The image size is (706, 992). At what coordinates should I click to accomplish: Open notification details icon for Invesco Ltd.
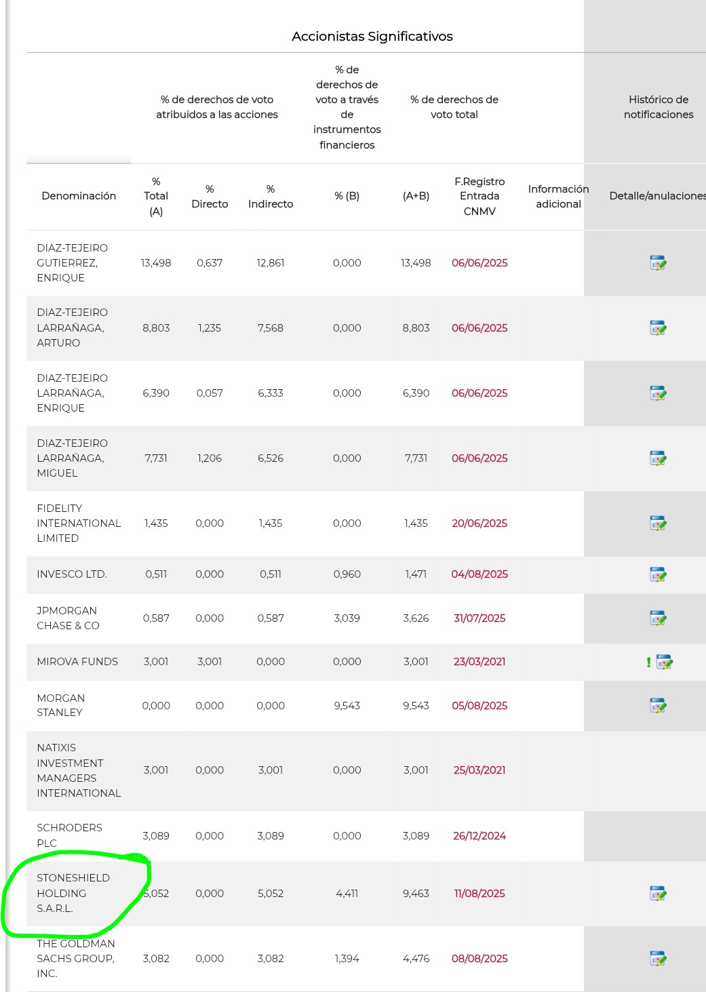(x=658, y=574)
